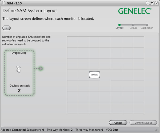Maximize the GLM window

point(152,3)
